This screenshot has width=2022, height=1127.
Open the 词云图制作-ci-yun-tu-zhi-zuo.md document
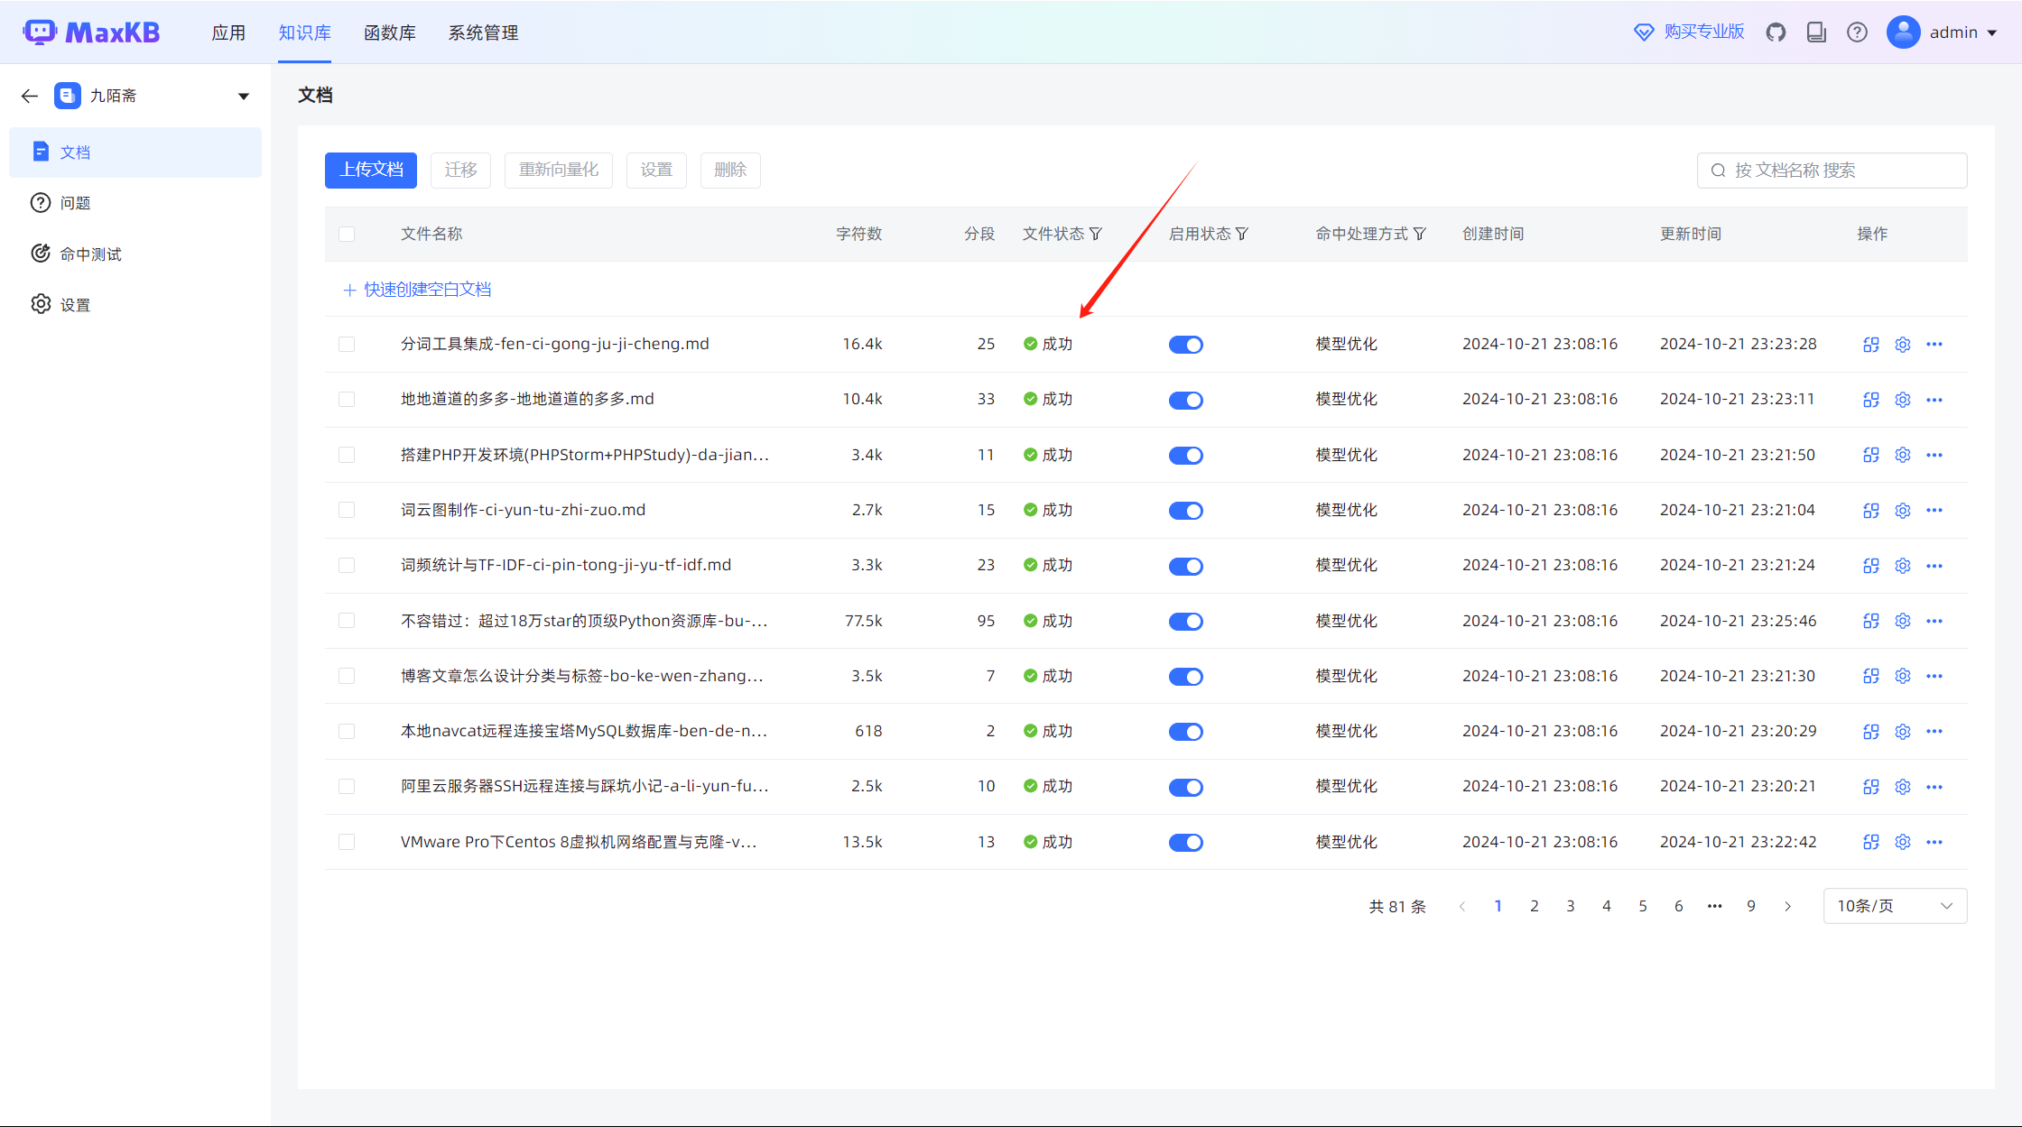tap(524, 510)
